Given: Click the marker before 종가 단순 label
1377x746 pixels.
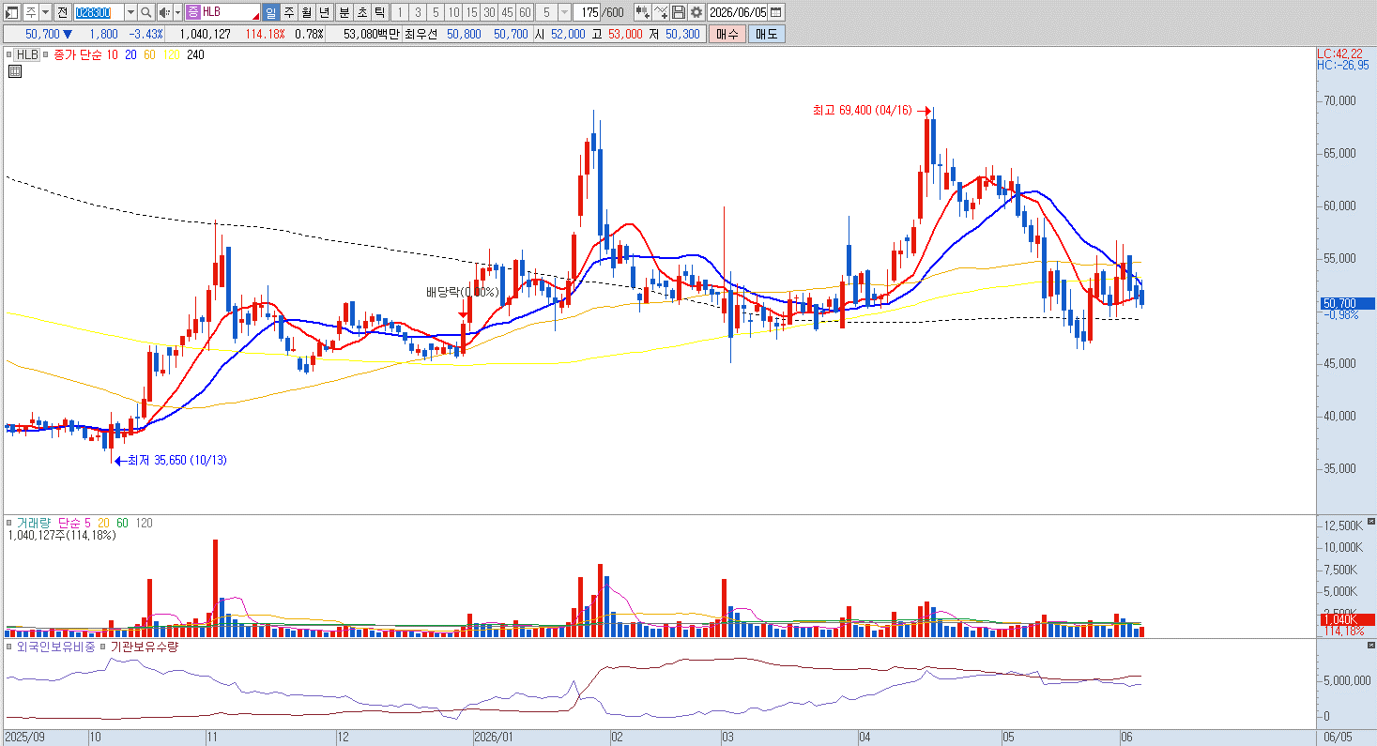Looking at the screenshot, I should (x=45, y=54).
